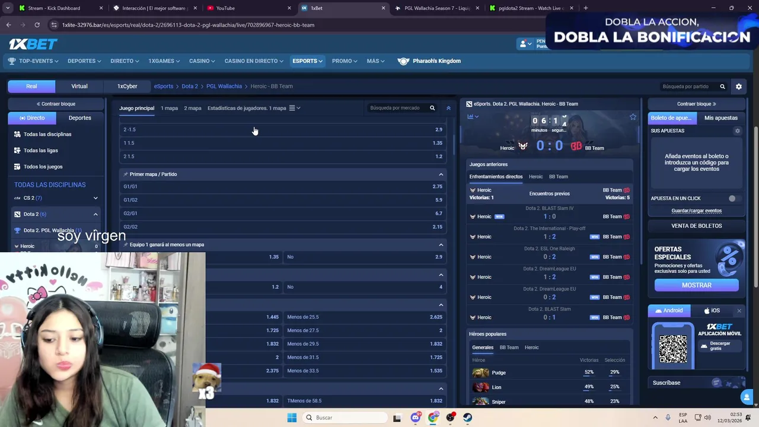
Task: Collapse the Dota 2 discipline list
Action: click(x=95, y=214)
